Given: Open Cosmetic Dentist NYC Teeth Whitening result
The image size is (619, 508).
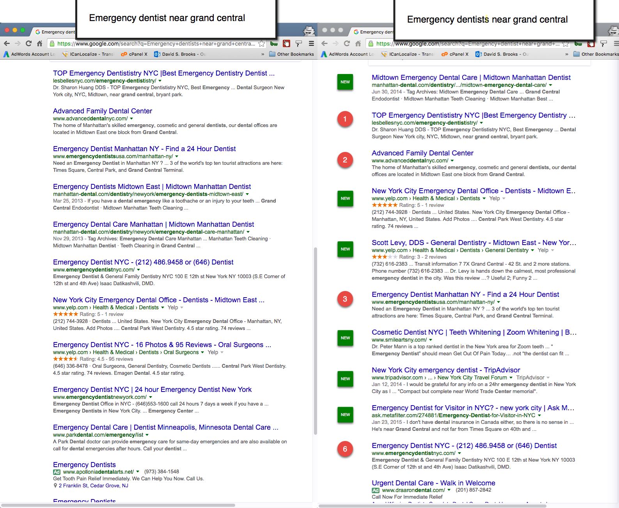Looking at the screenshot, I should [x=474, y=332].
